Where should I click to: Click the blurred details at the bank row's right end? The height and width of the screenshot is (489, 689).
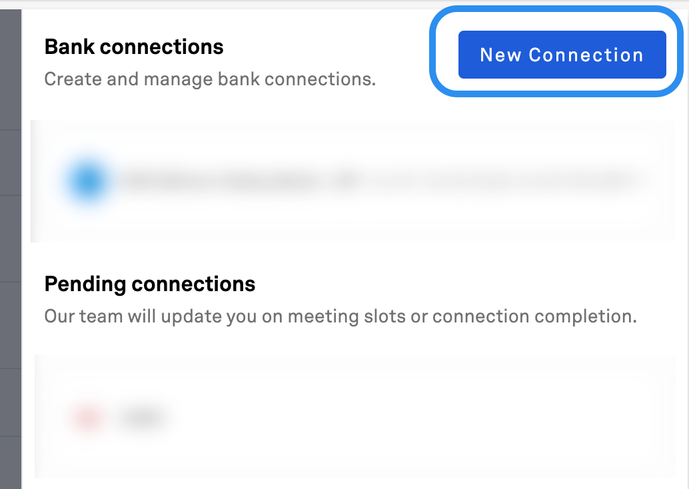[505, 181]
